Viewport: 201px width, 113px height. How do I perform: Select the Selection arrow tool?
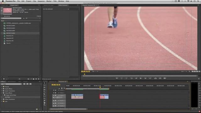pos(45,83)
